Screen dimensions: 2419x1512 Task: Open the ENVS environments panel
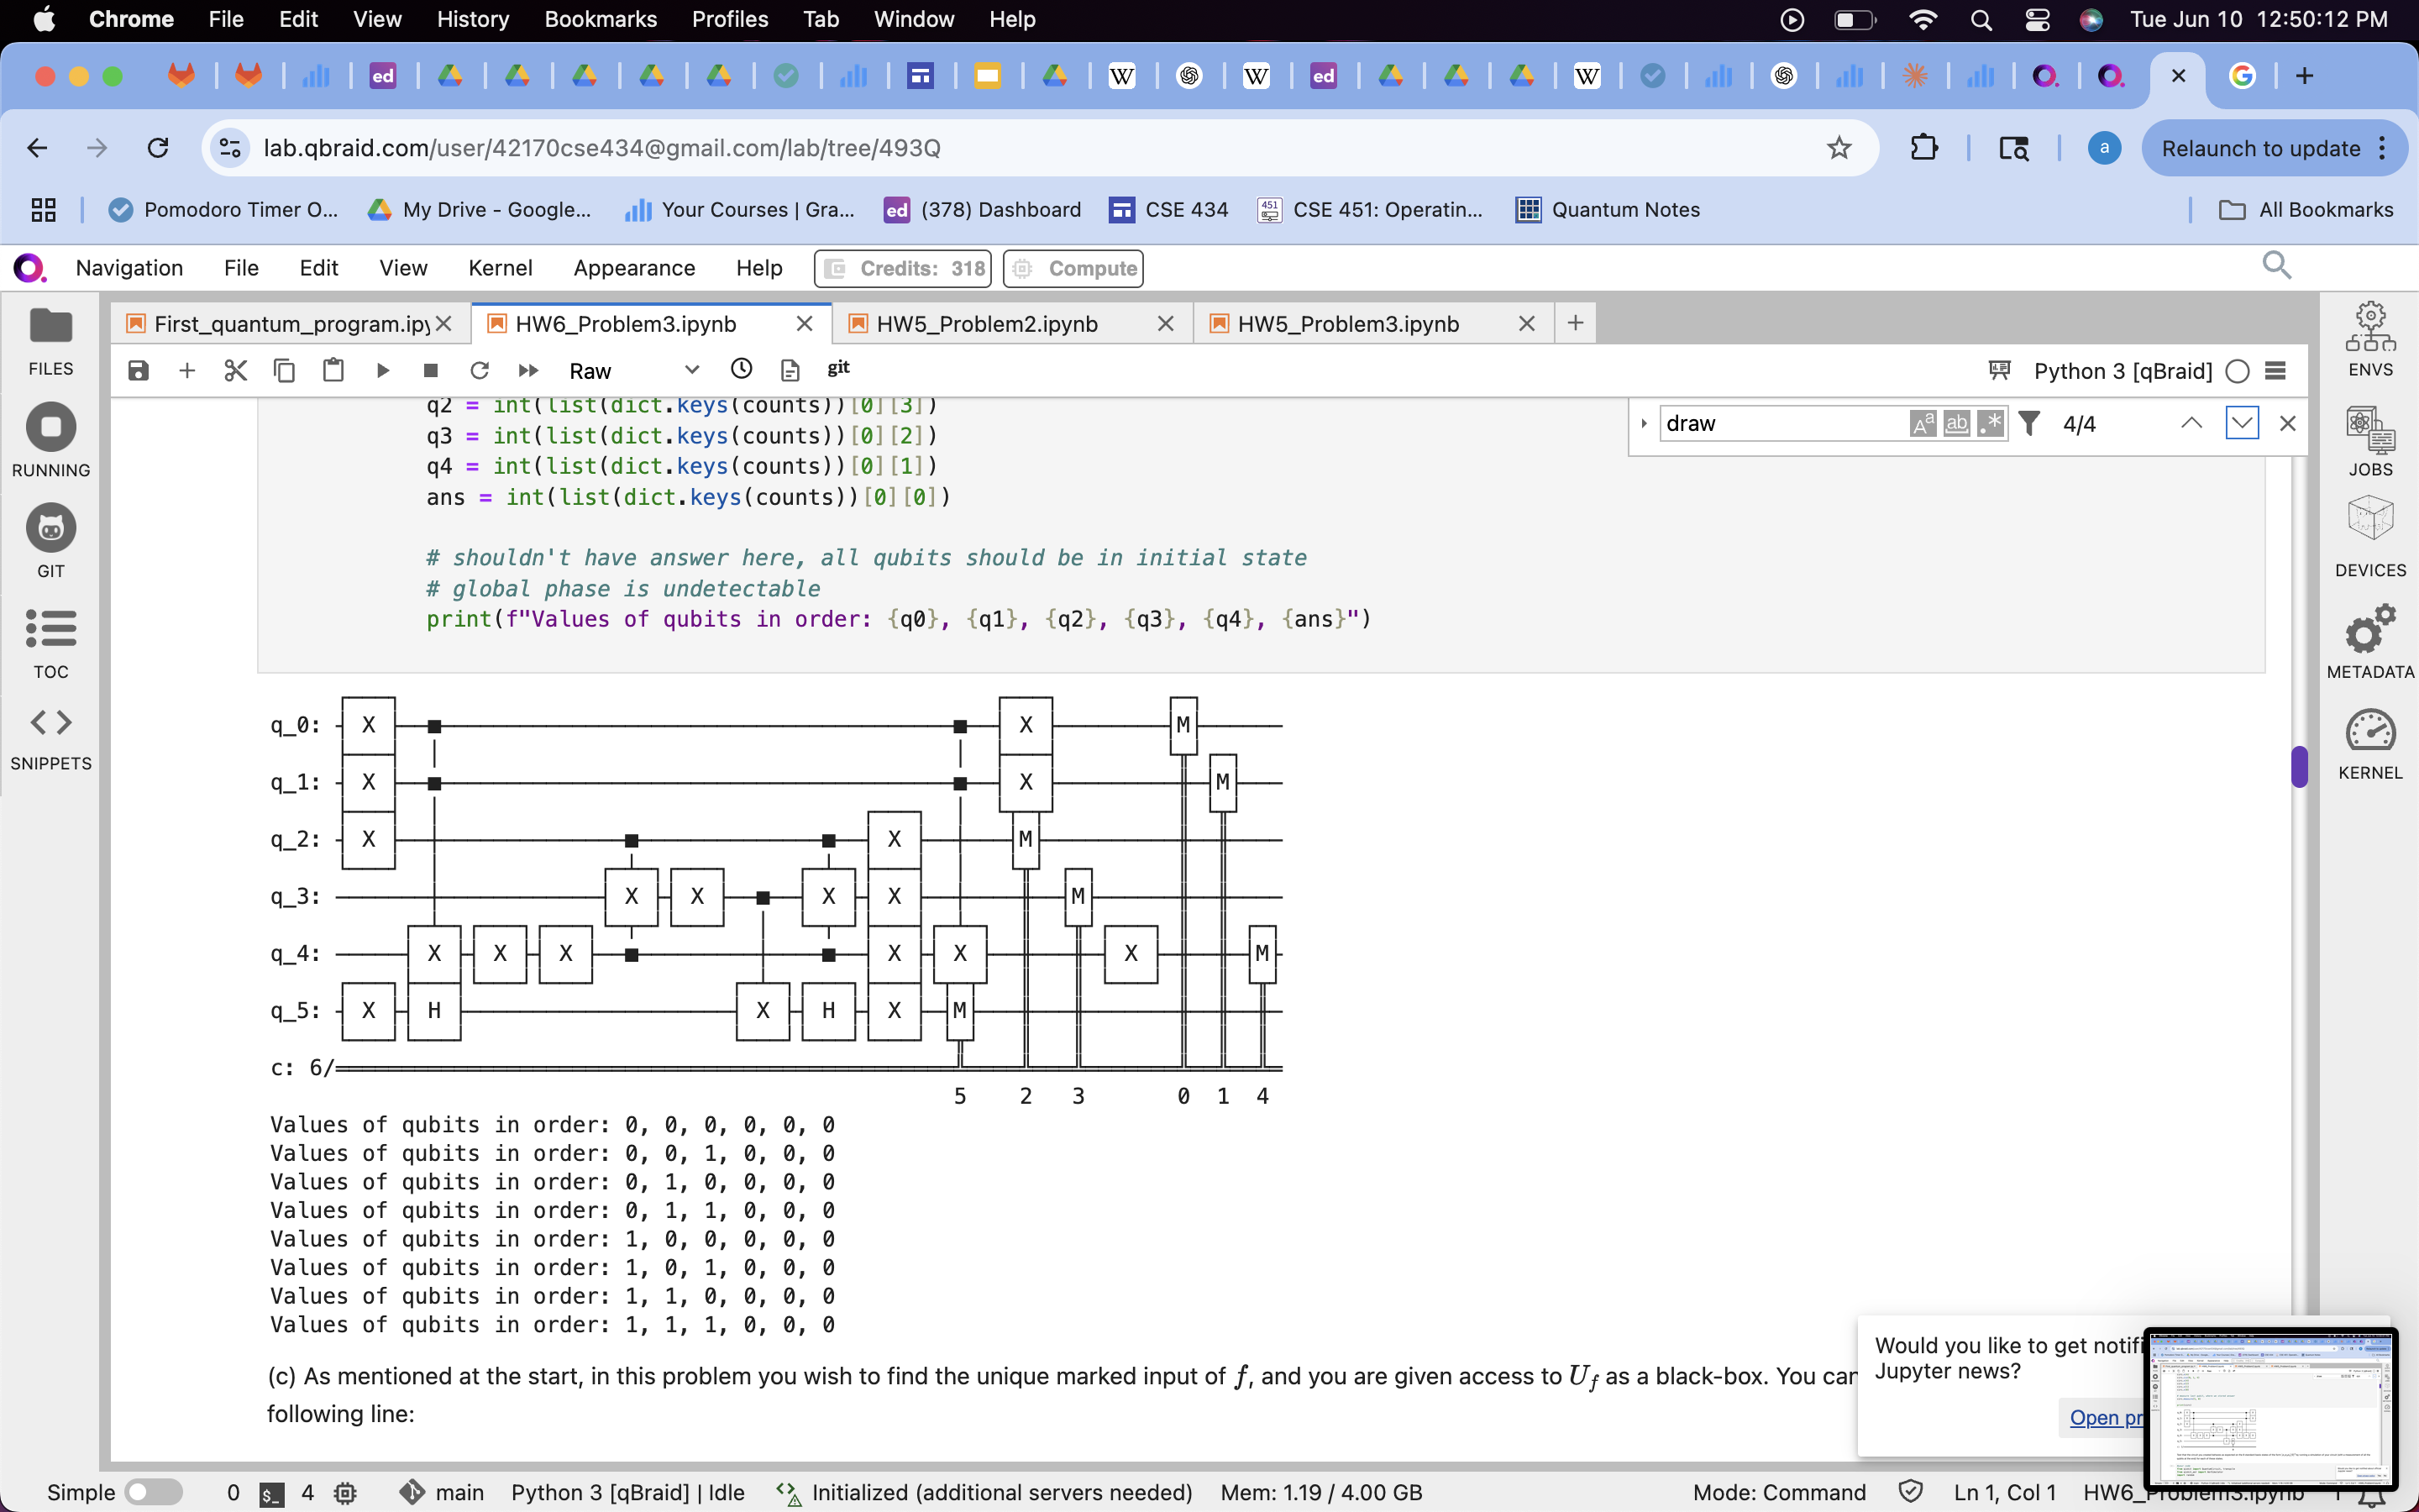click(x=2370, y=340)
